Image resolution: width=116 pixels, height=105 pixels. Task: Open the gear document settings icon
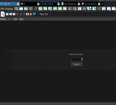(x=3, y=14)
